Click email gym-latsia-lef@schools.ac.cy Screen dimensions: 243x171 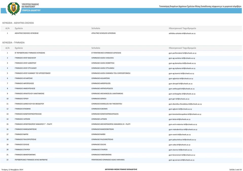click(179, 119)
